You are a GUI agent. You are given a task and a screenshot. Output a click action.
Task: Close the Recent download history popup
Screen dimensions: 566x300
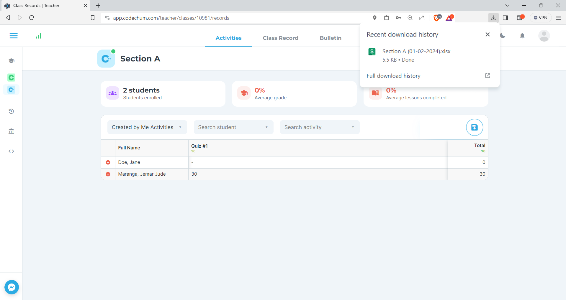[488, 34]
